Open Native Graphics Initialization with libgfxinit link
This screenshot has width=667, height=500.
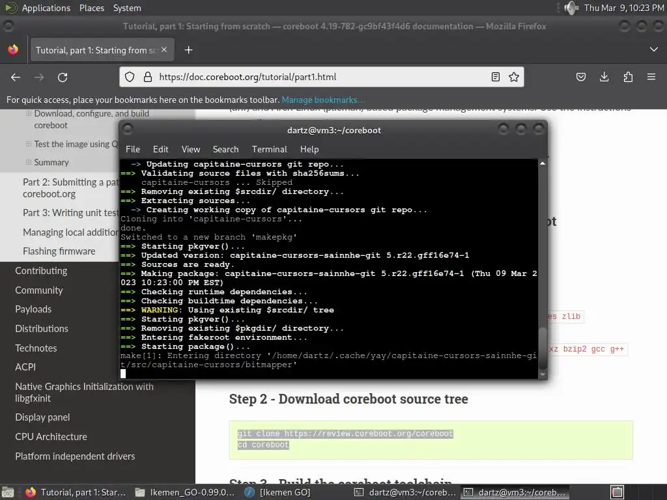(84, 393)
